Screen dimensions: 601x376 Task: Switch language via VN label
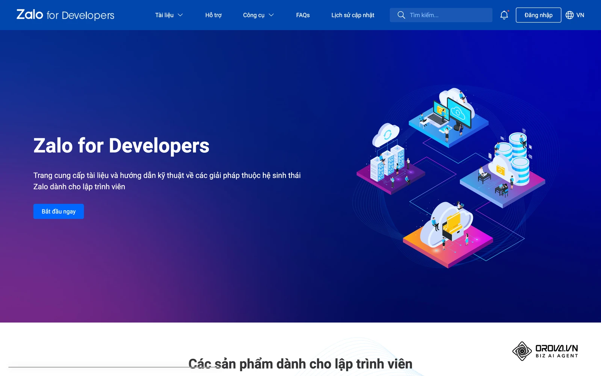coord(580,15)
